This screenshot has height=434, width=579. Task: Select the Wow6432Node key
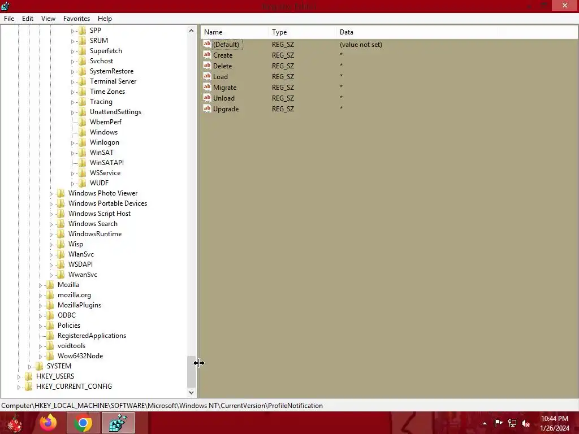80,355
